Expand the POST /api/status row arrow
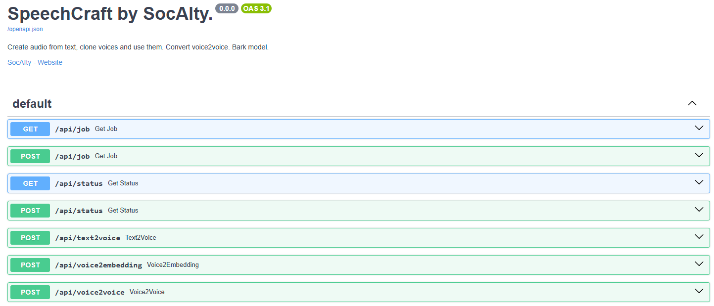The width and height of the screenshot is (714, 306). pyautogui.click(x=699, y=210)
